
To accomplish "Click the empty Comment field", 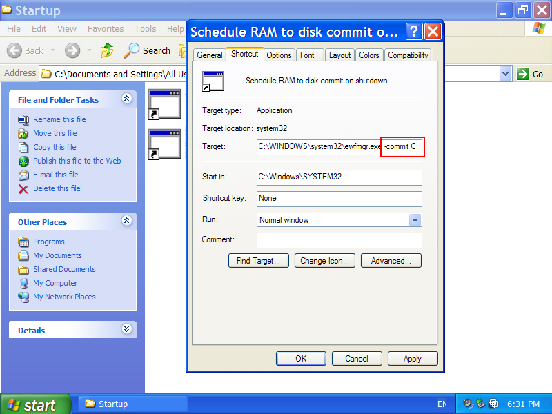I will pyautogui.click(x=339, y=240).
